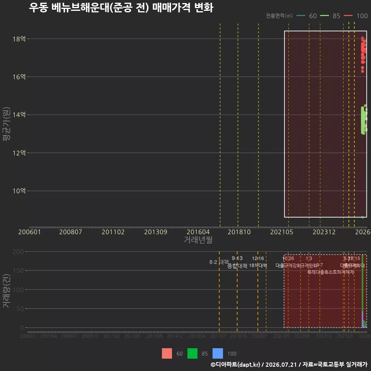Click 202312 on the price chart x-axis
Screen dimensions: 371x371
tap(324, 232)
